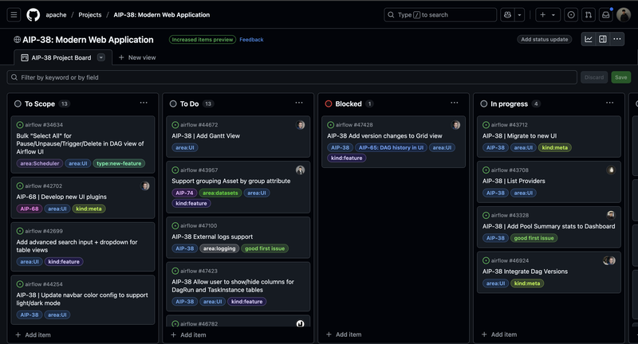Open the create new plus menu

click(548, 15)
